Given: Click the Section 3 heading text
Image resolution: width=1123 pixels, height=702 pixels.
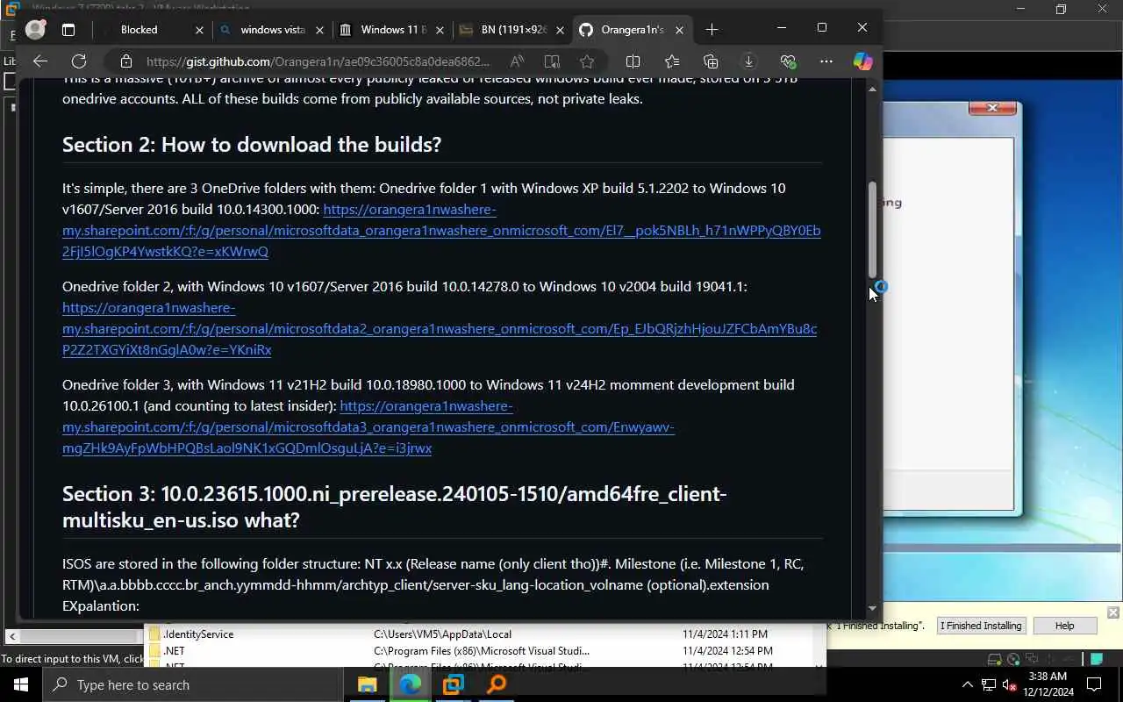Looking at the screenshot, I should pyautogui.click(x=395, y=506).
